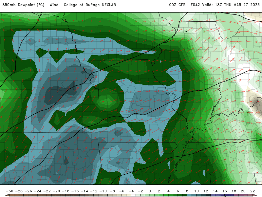The image size is (262, 197).
Task: Click the -24 label on color scale
Action: [38, 191]
